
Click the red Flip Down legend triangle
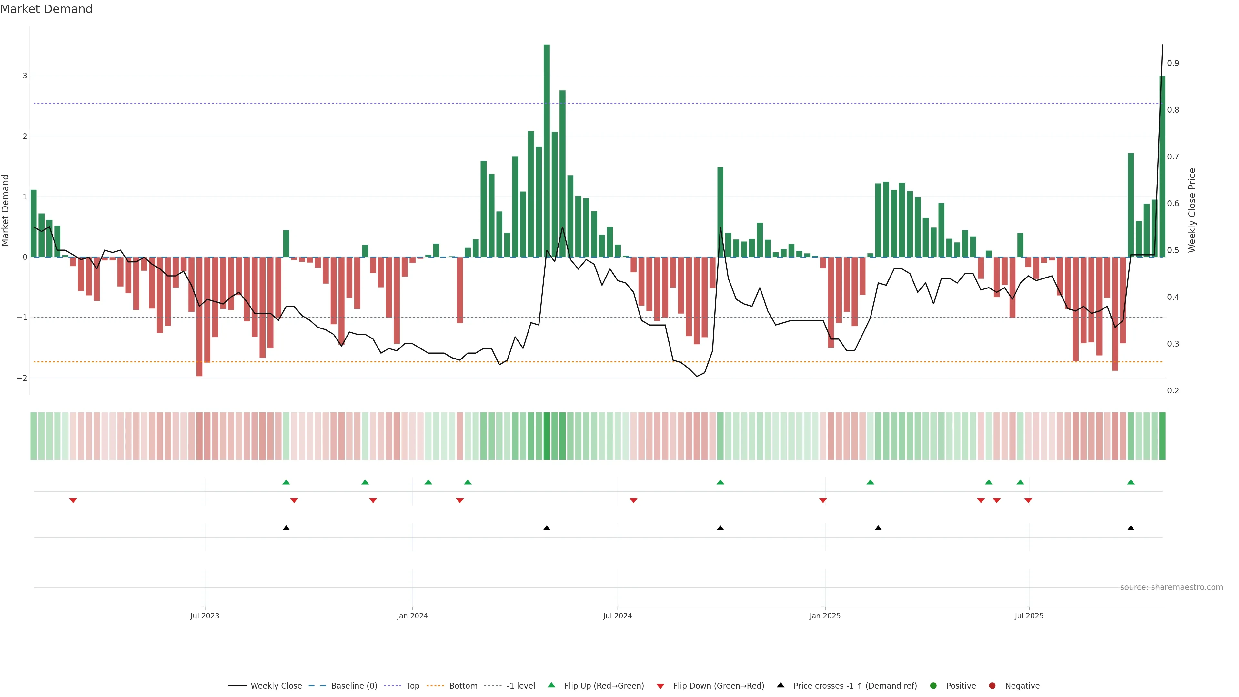coord(660,686)
